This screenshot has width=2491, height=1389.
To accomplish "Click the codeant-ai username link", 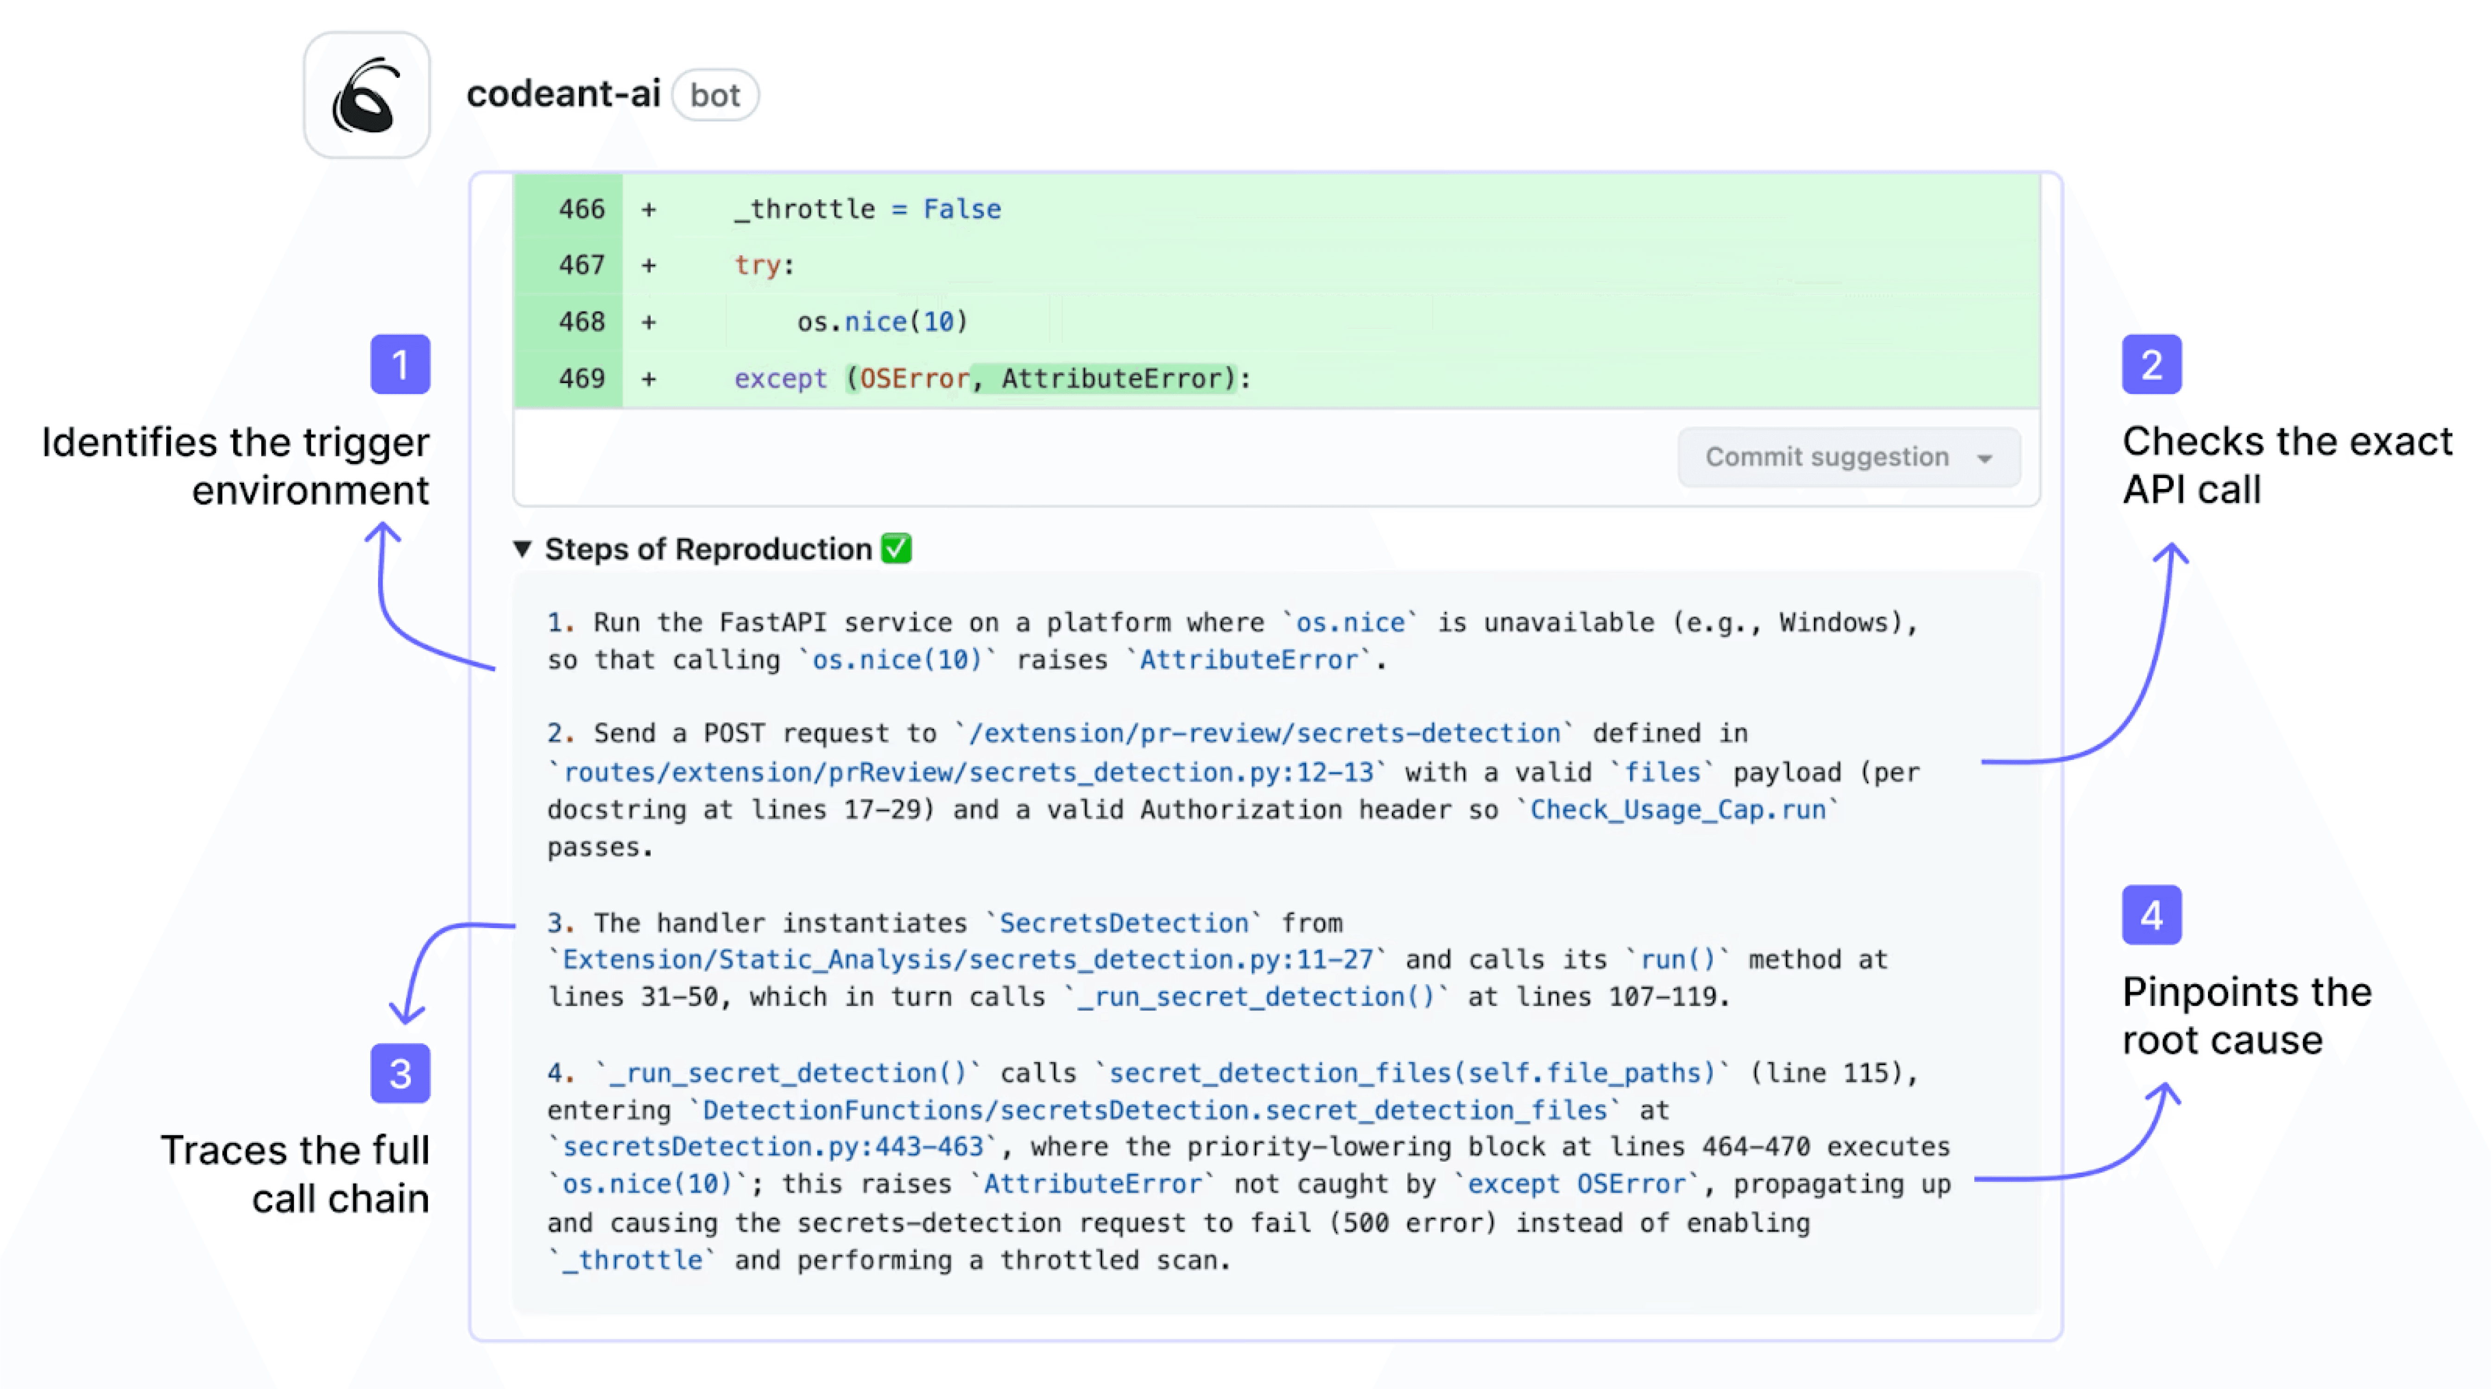I will pos(563,94).
